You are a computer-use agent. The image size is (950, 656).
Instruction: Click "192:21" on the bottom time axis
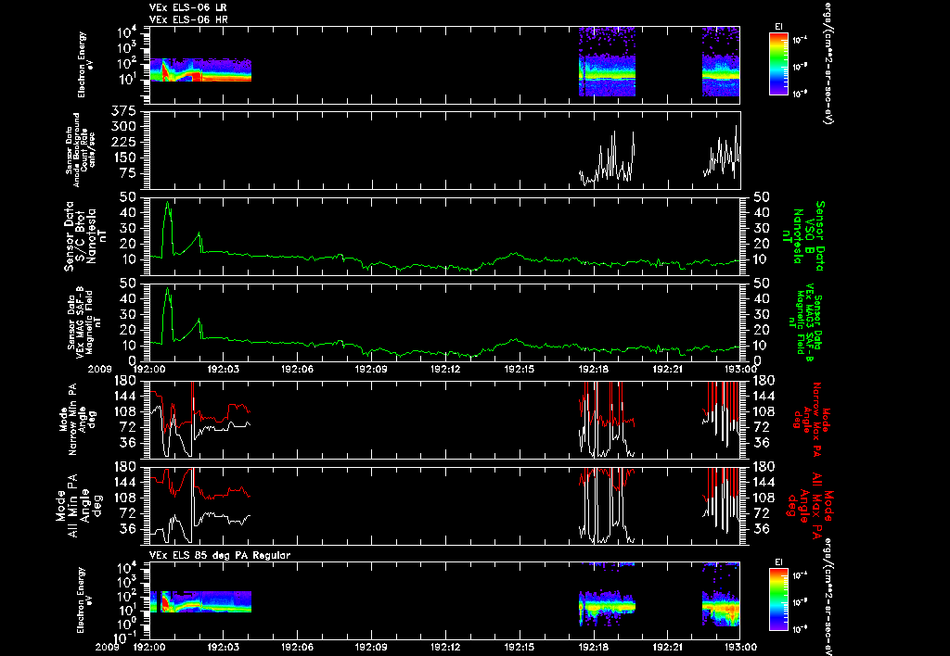668,647
